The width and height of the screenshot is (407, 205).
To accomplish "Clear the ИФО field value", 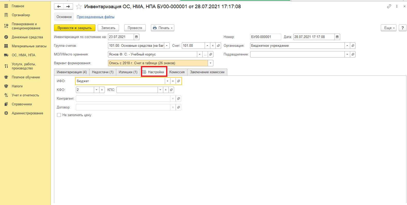I will [173, 81].
